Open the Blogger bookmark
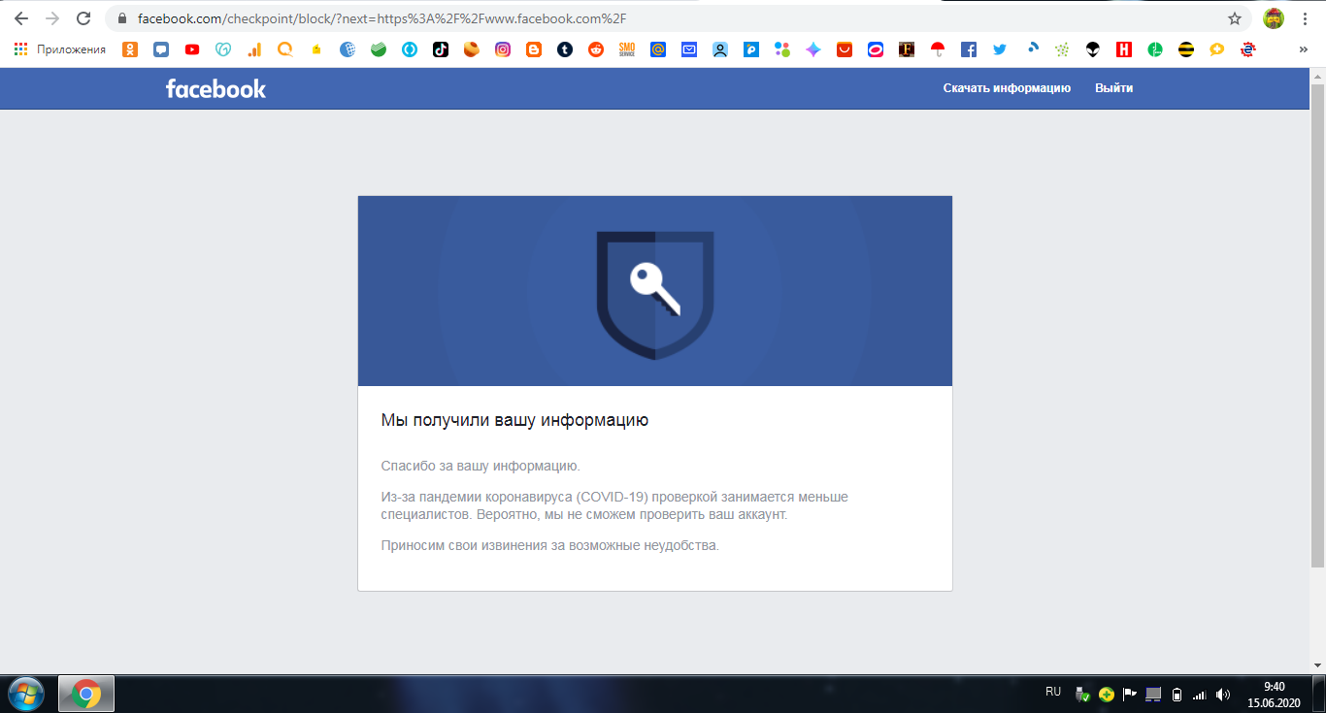 tap(534, 49)
